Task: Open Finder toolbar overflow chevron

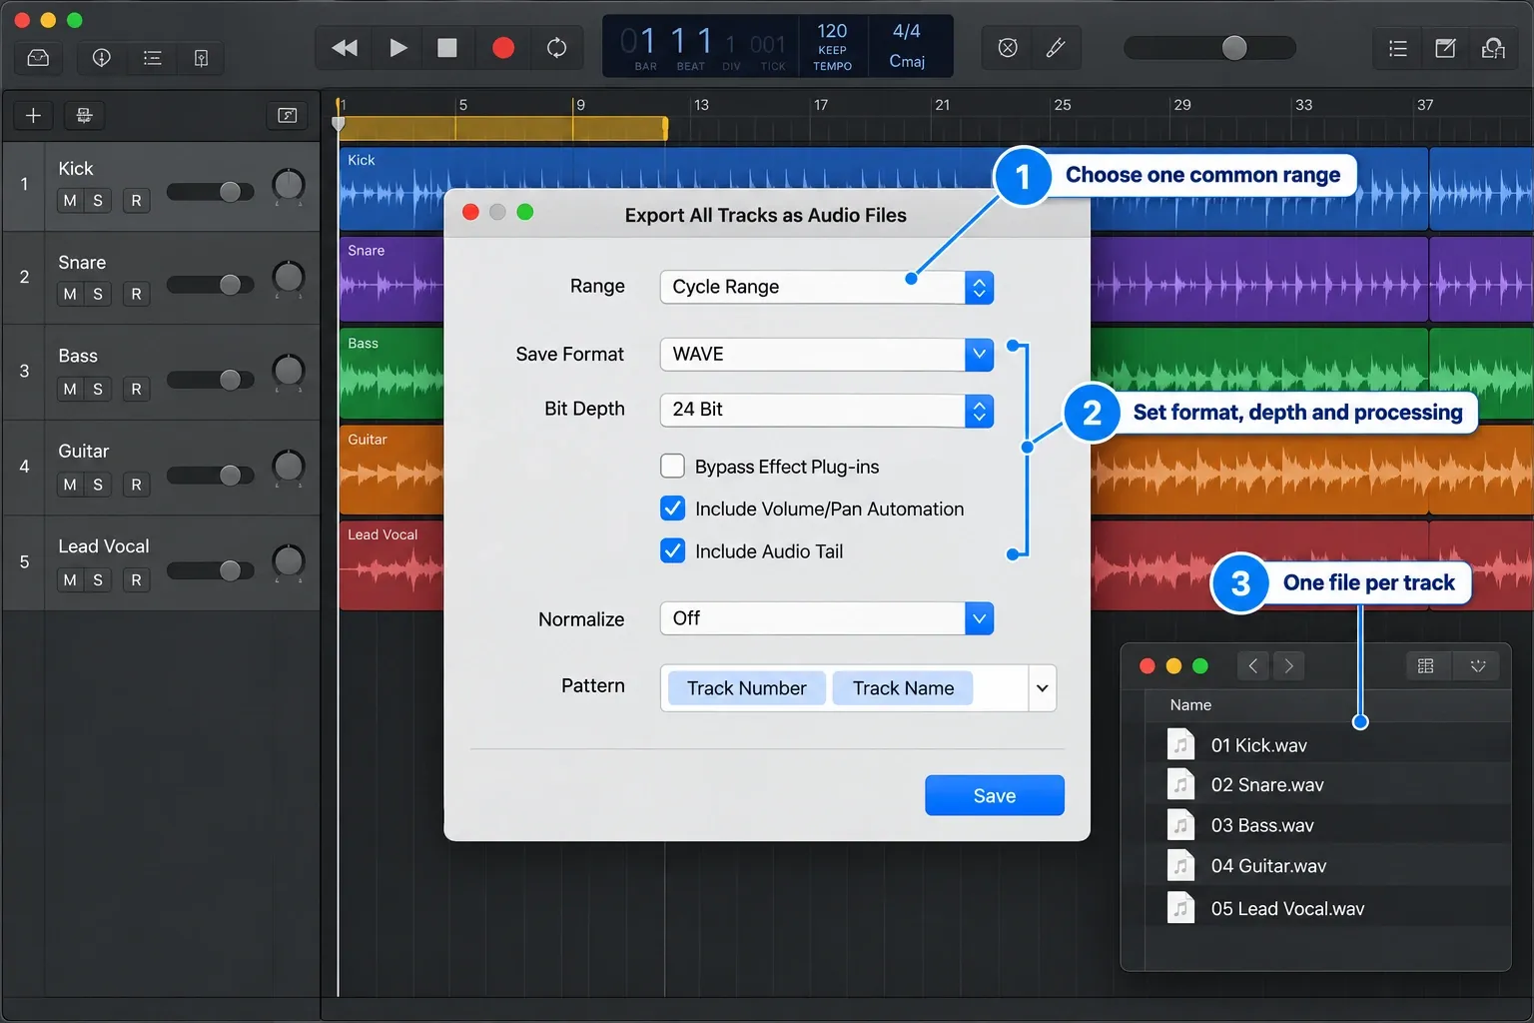Action: (x=1478, y=665)
